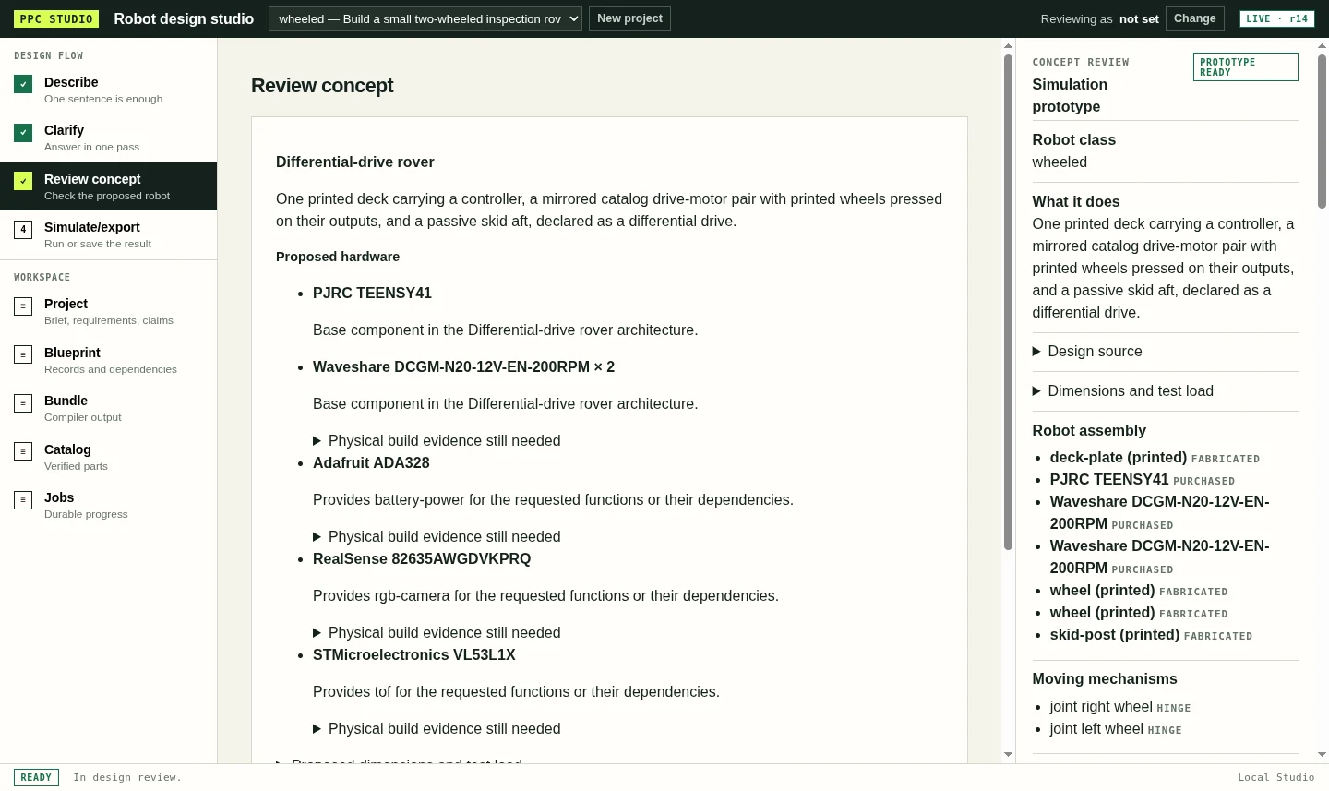The height and width of the screenshot is (791, 1329).
Task: Click the PROTOTYPE READY badge
Action: 1245,67
